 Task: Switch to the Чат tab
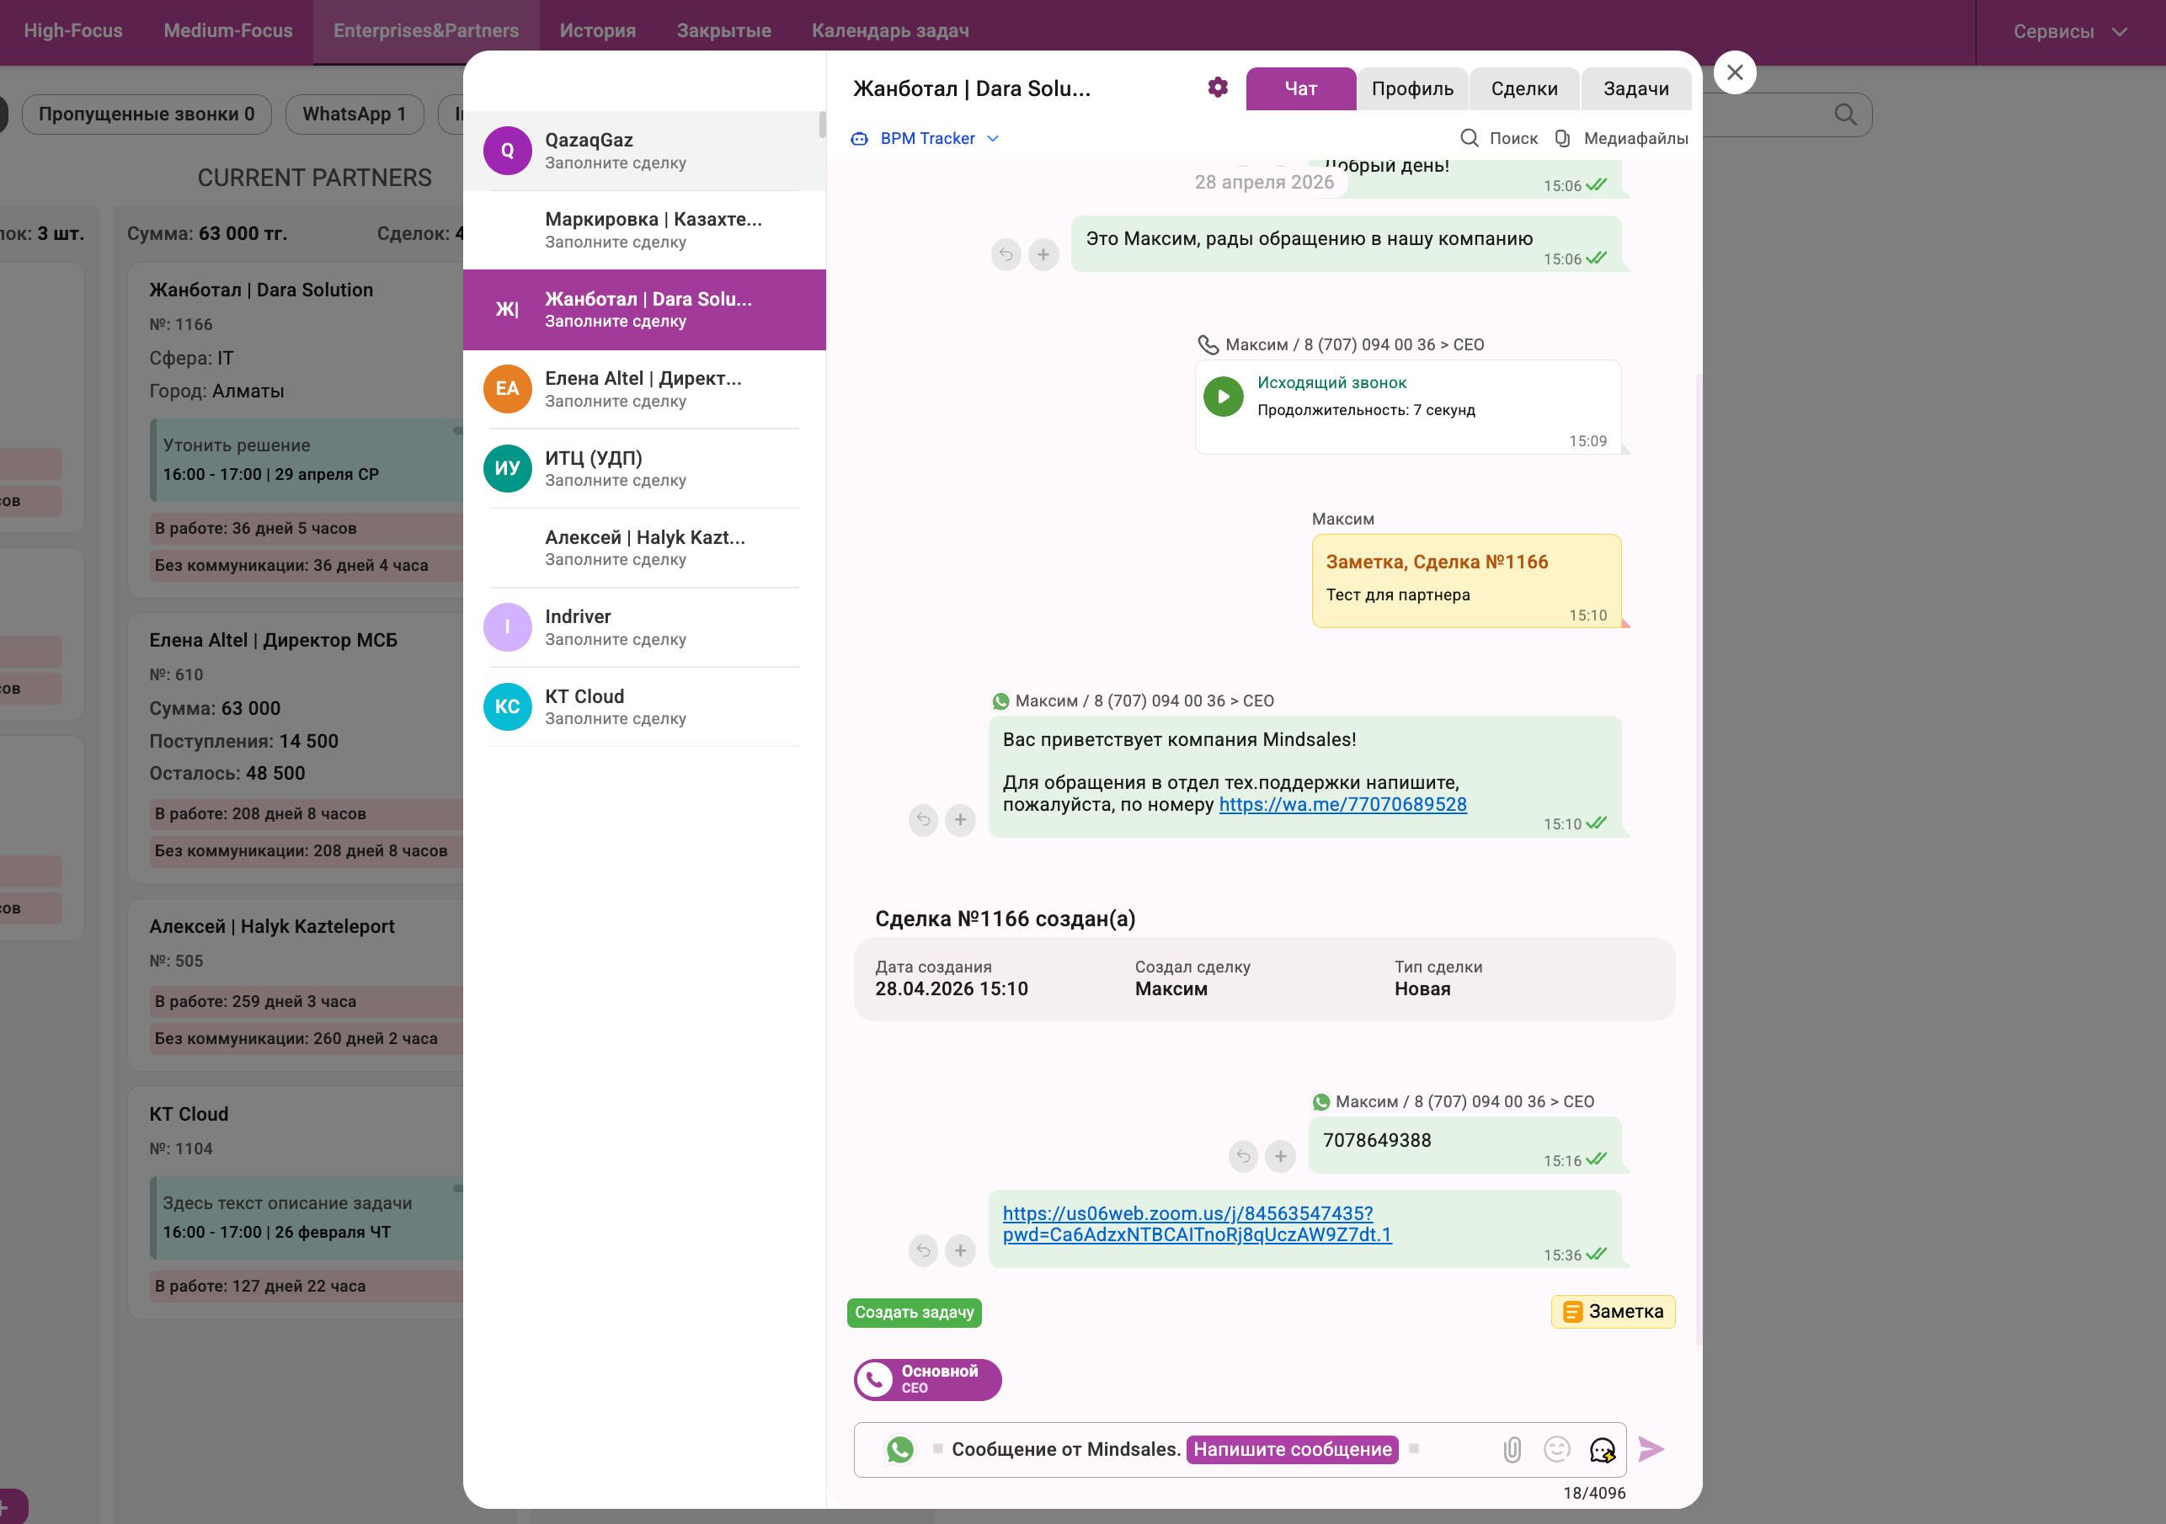pyautogui.click(x=1300, y=88)
